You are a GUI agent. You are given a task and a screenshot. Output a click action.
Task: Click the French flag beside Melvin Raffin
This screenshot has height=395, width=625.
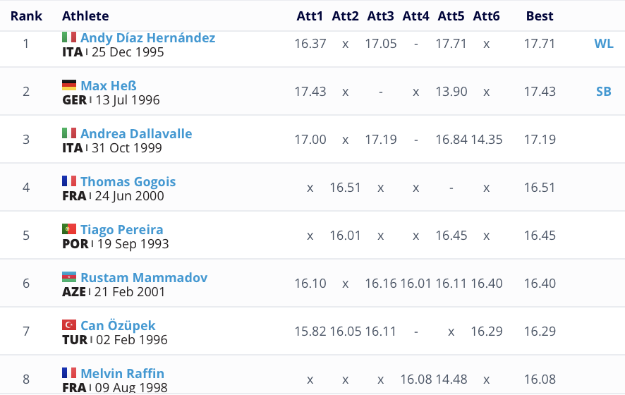click(69, 373)
